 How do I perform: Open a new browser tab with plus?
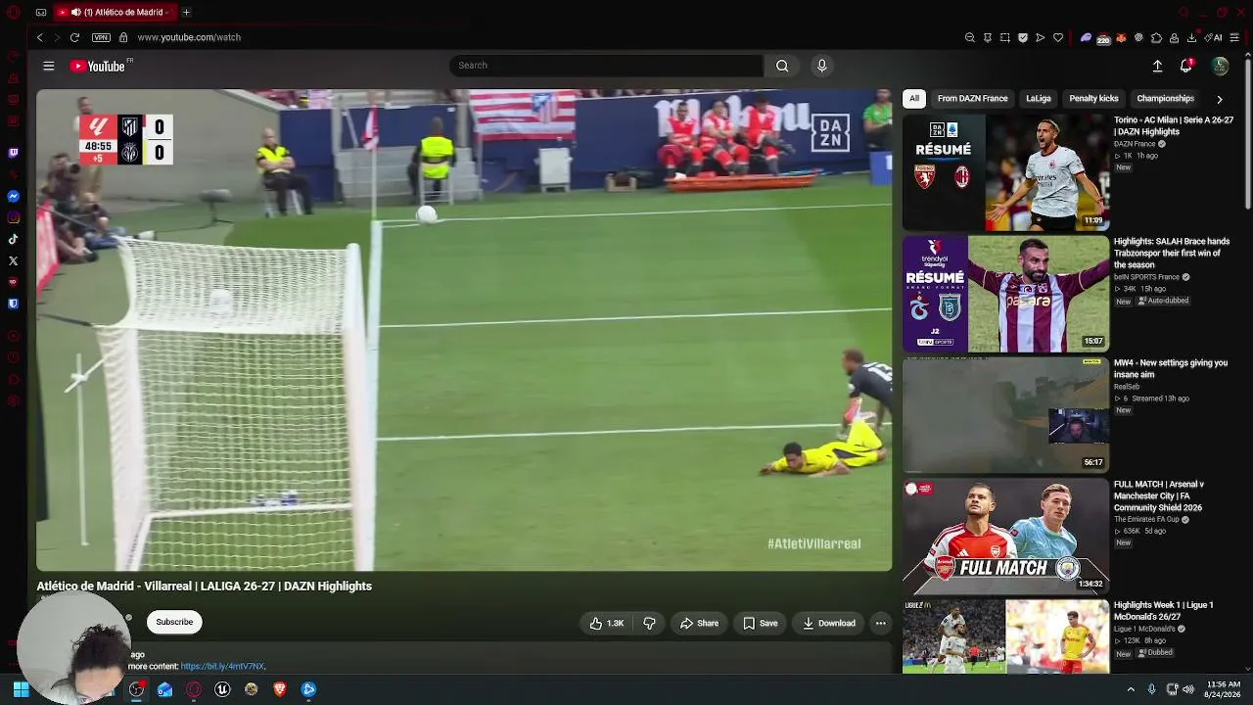point(186,13)
